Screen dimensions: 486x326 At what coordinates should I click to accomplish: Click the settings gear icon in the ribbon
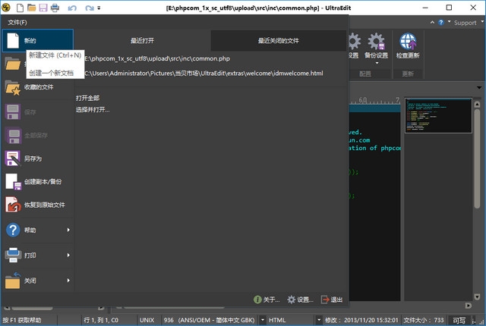354,41
